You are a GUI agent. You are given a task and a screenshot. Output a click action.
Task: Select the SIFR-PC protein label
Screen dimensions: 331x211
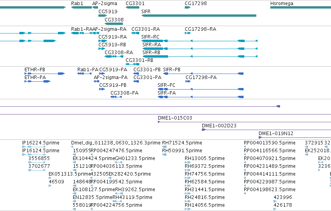tap(166, 85)
